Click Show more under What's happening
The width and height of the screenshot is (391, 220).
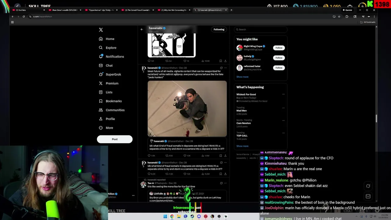click(x=242, y=146)
